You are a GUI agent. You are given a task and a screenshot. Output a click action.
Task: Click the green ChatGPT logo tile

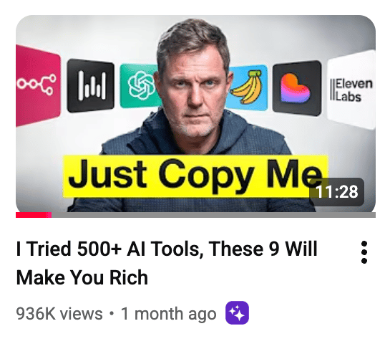coord(139,85)
